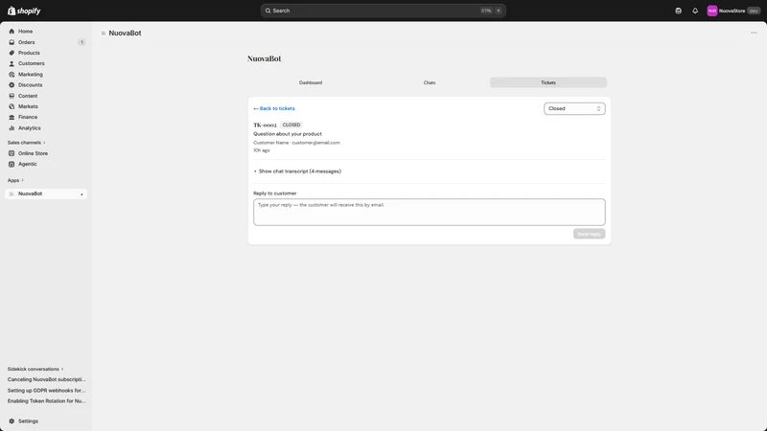Click the Markets globe icon
Image resolution: width=767 pixels, height=431 pixels.
point(12,106)
